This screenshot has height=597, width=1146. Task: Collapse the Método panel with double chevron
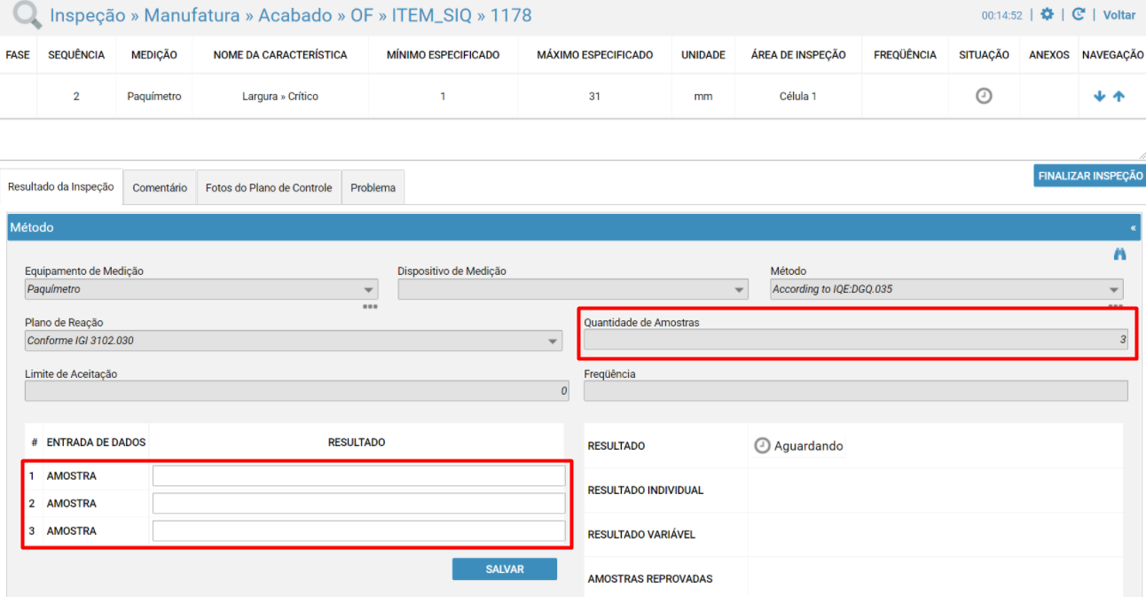(1133, 228)
